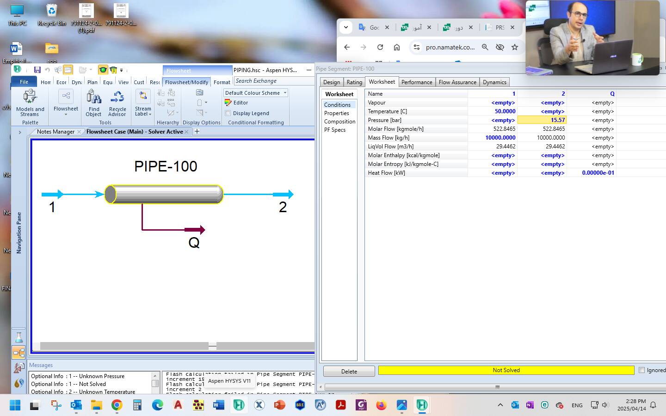Click the Delete button for PIPE-100
The width and height of the screenshot is (666, 416).
(x=349, y=371)
